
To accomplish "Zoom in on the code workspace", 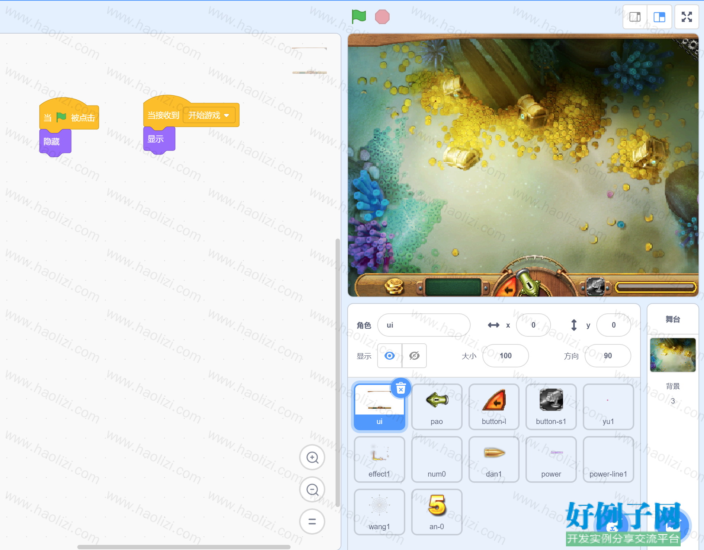I will (x=312, y=458).
